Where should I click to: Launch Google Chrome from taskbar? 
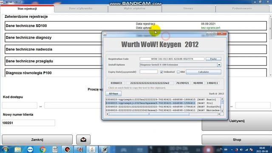[x=42, y=149]
